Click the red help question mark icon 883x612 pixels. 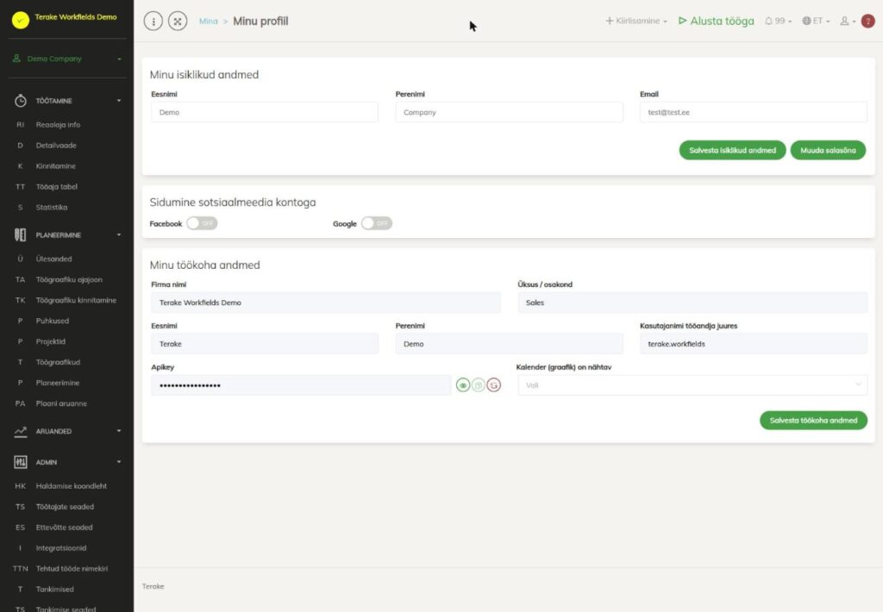(x=868, y=21)
